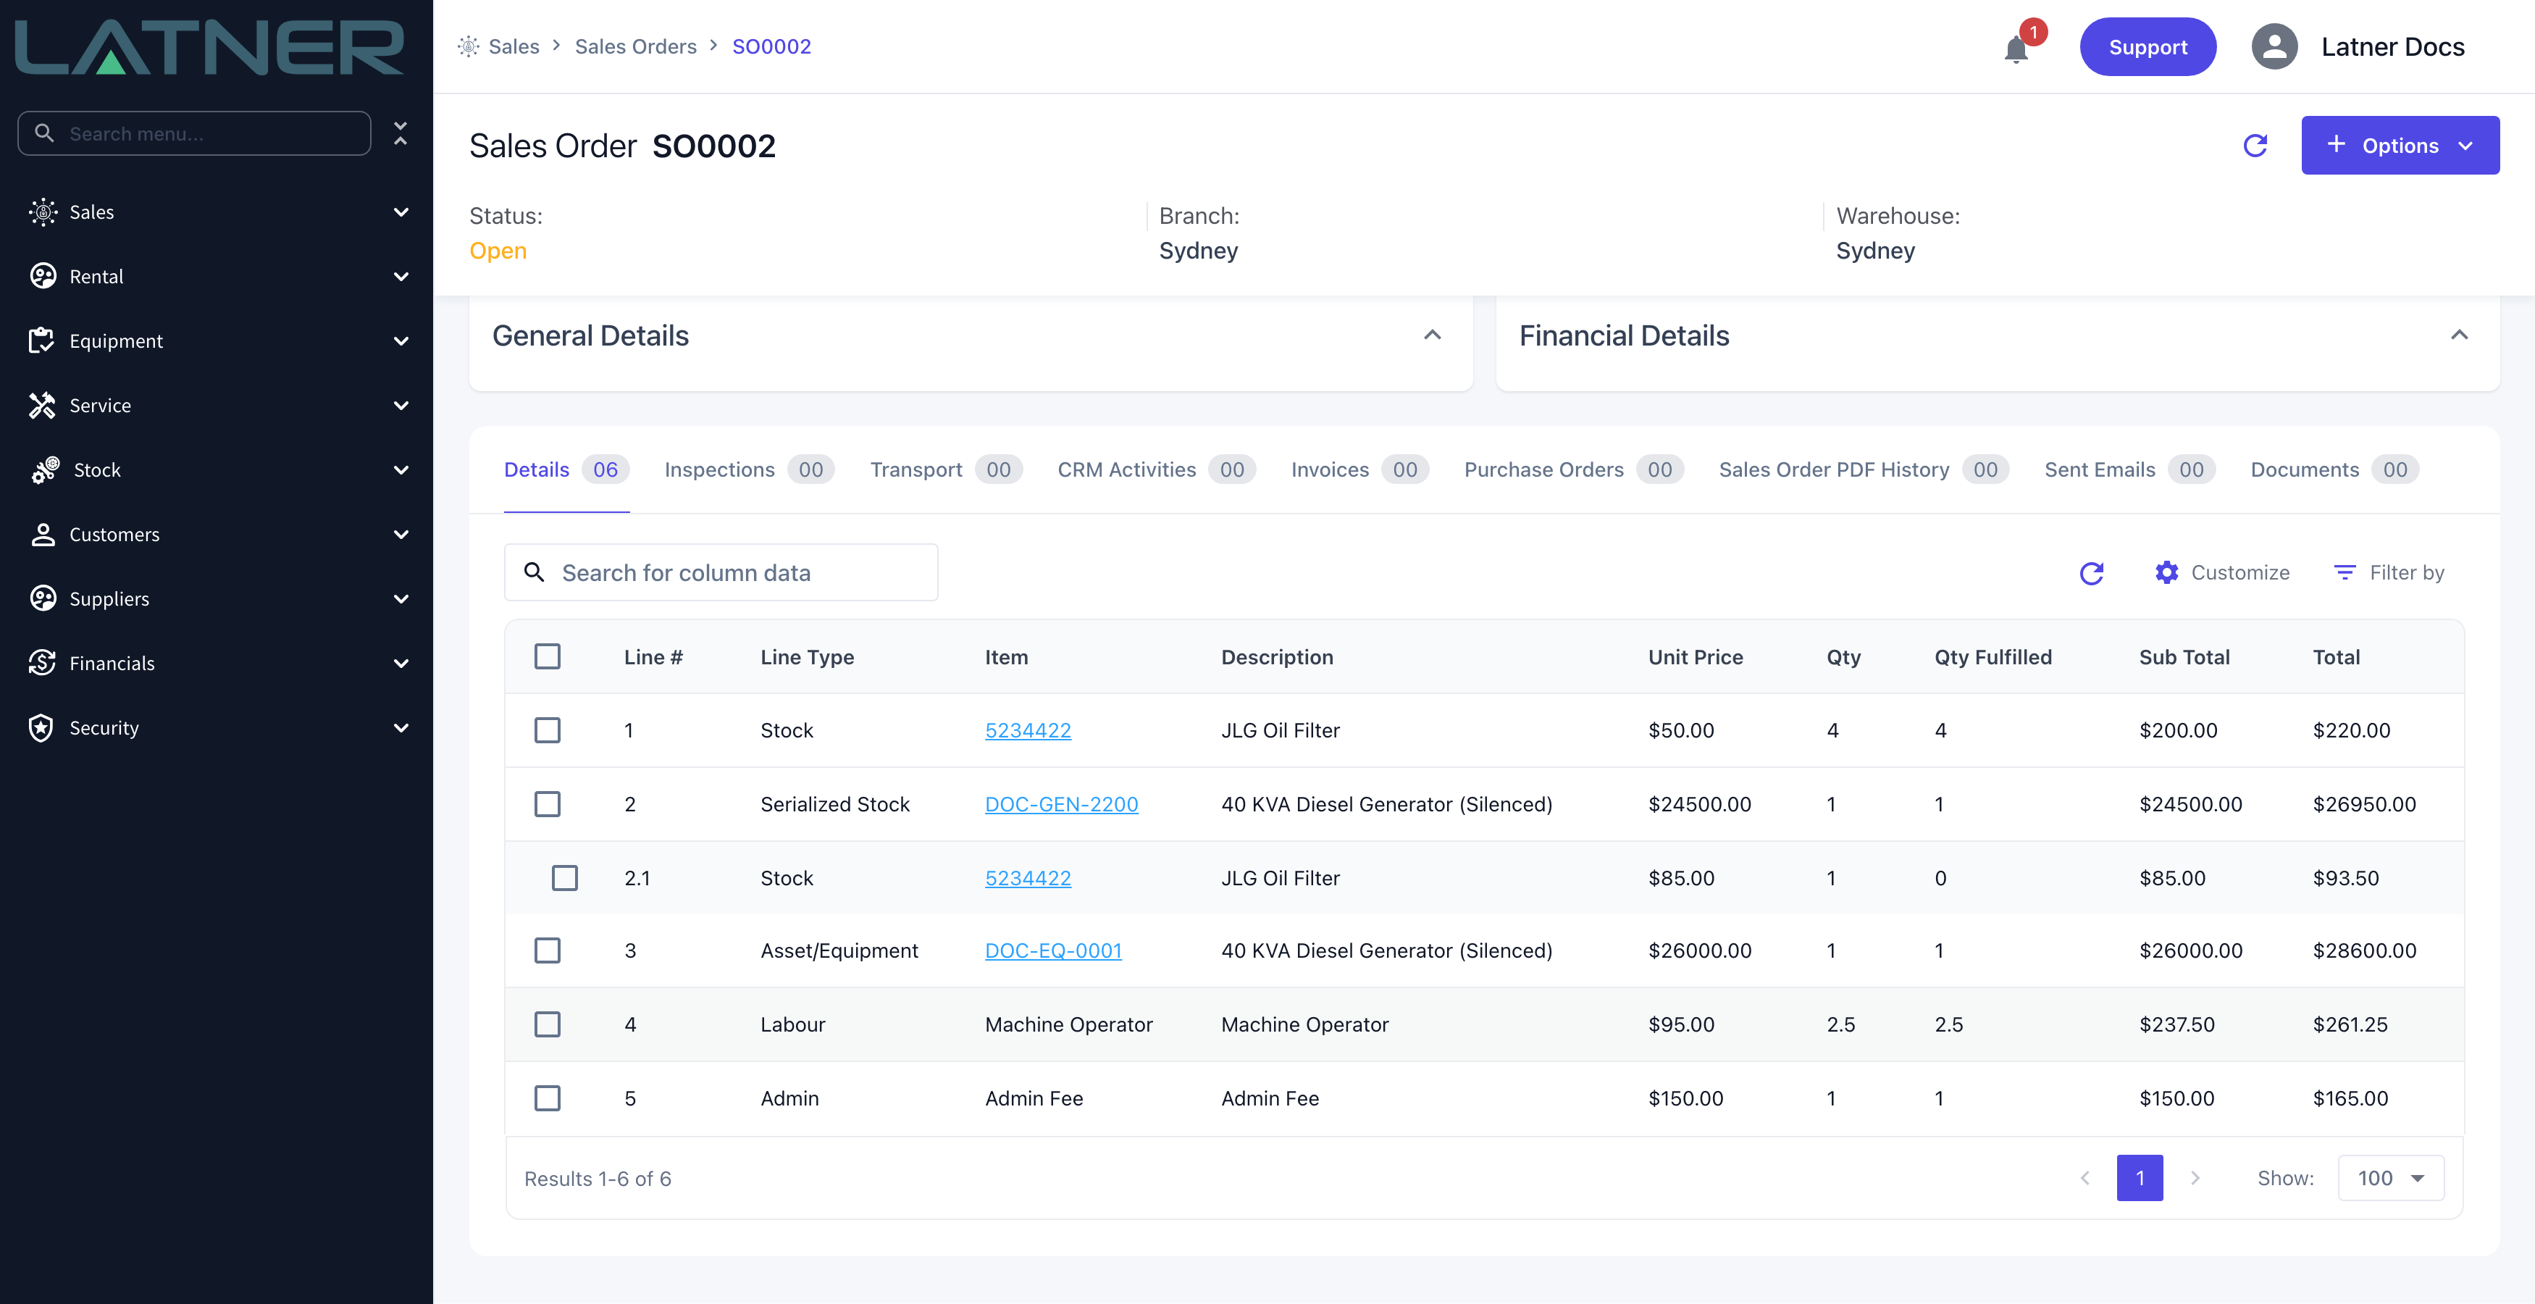Click the Filter by icon
Image resolution: width=2535 pixels, height=1304 pixels.
click(2345, 573)
